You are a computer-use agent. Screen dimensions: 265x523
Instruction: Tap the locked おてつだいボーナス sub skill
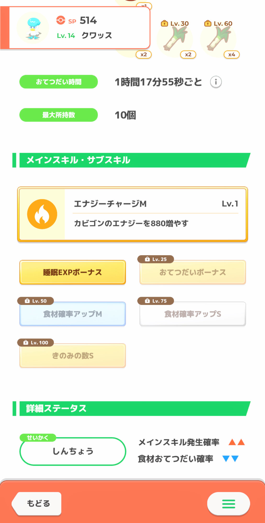click(193, 272)
